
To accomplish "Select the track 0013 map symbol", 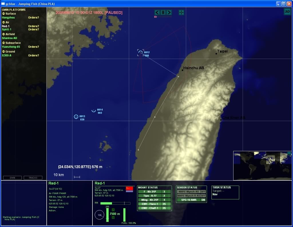I will (76, 116).
